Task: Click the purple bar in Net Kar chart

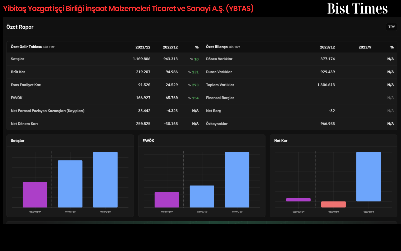Action: 298,200
